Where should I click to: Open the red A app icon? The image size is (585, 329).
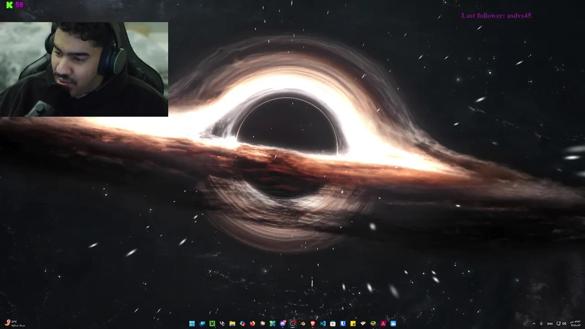[x=383, y=324]
